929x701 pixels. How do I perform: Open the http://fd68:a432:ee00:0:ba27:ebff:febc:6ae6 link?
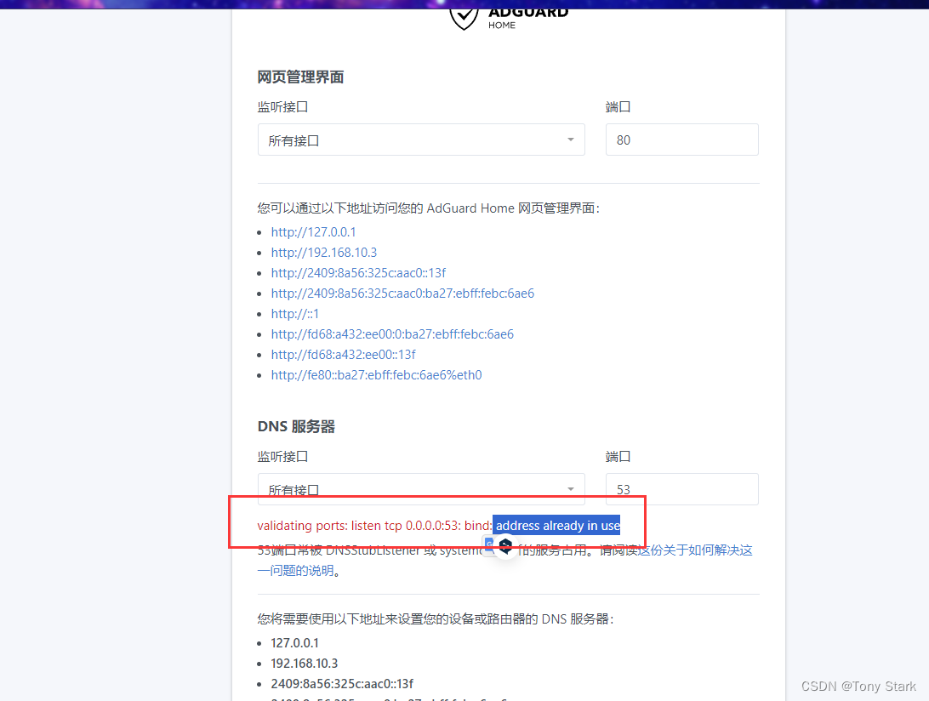point(392,334)
